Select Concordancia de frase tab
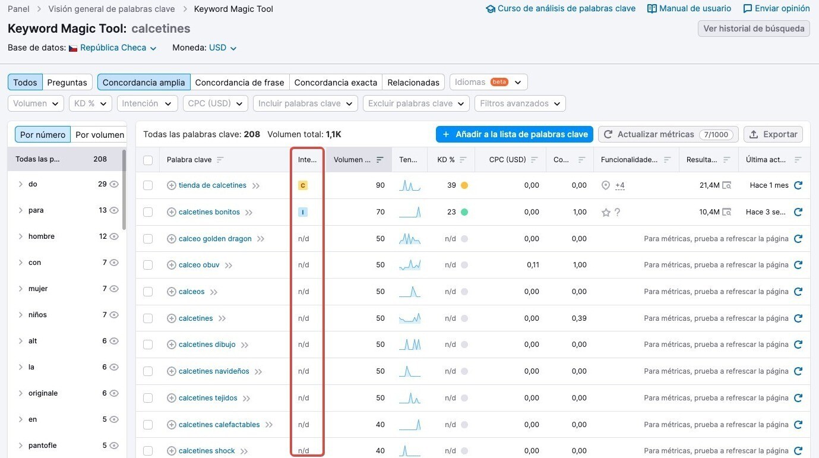 [x=239, y=82]
